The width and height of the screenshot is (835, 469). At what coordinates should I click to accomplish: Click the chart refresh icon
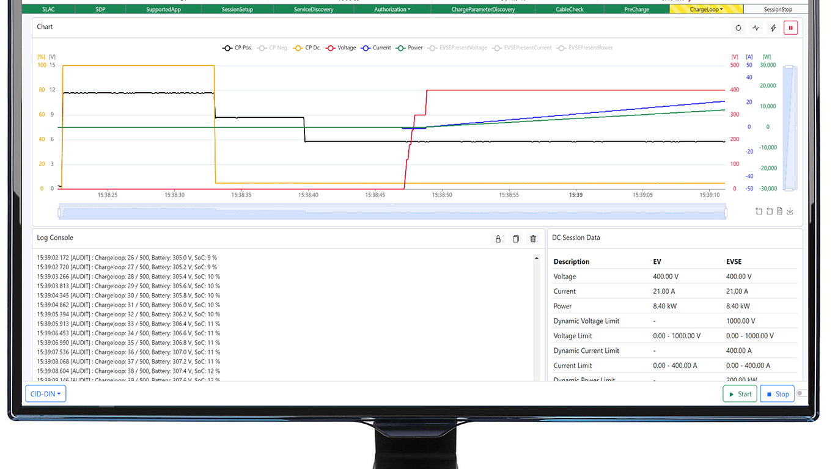tap(738, 27)
